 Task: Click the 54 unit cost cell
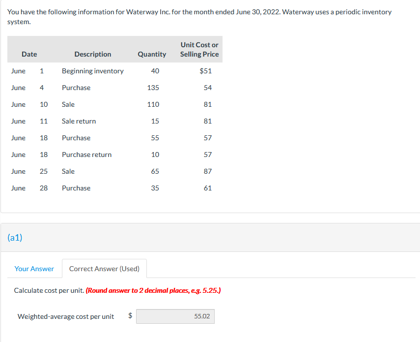click(208, 88)
